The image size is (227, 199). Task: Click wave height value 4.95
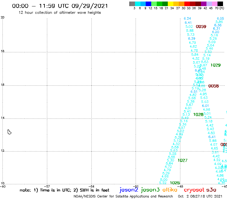(x=203, y=94)
